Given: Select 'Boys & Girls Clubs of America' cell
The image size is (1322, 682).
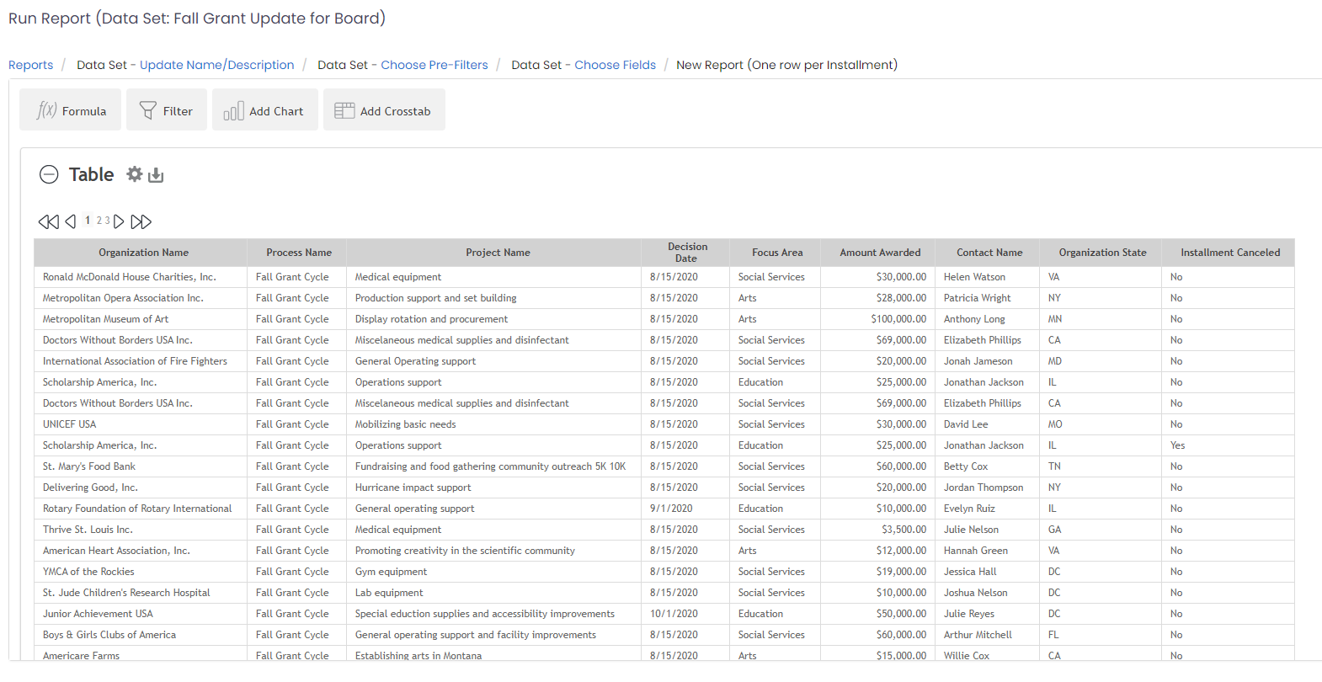Looking at the screenshot, I should coord(141,635).
